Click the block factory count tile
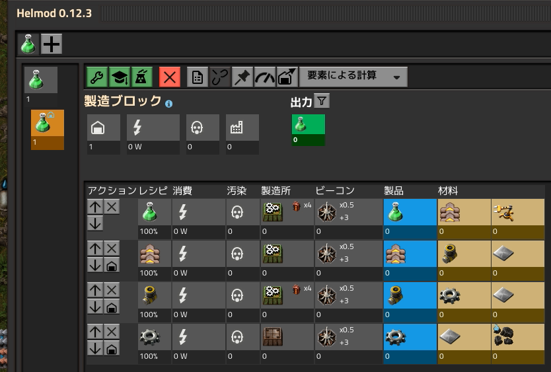The image size is (551, 372). (x=242, y=134)
